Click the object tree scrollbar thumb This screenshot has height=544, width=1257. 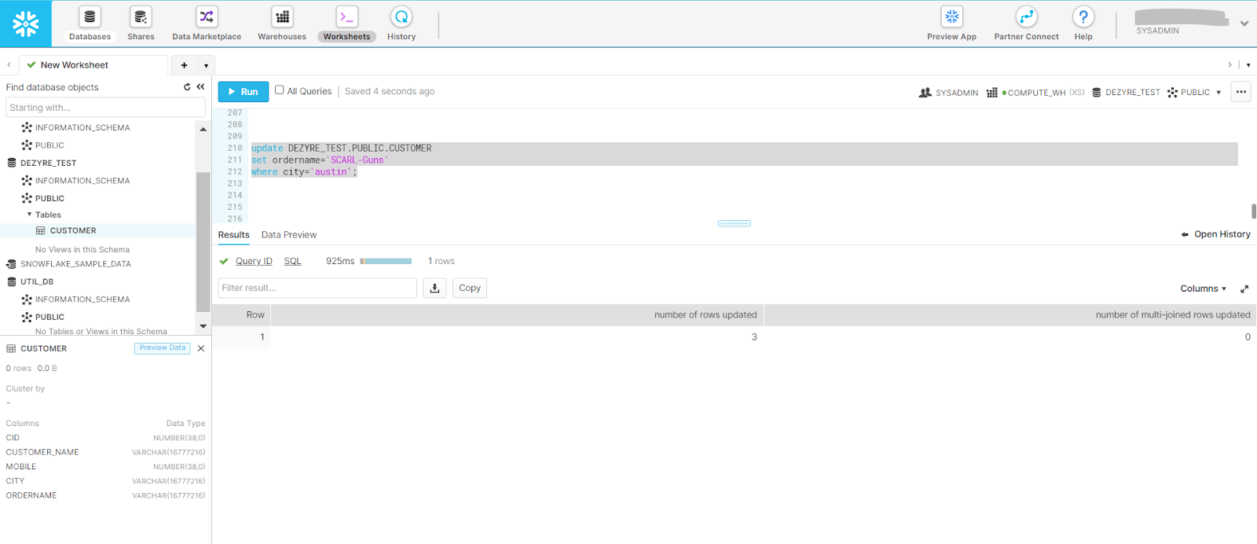coord(203,242)
